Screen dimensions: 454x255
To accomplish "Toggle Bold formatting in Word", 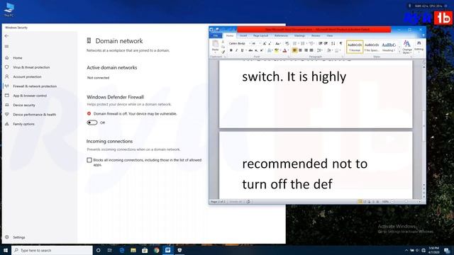I will tap(231, 50).
